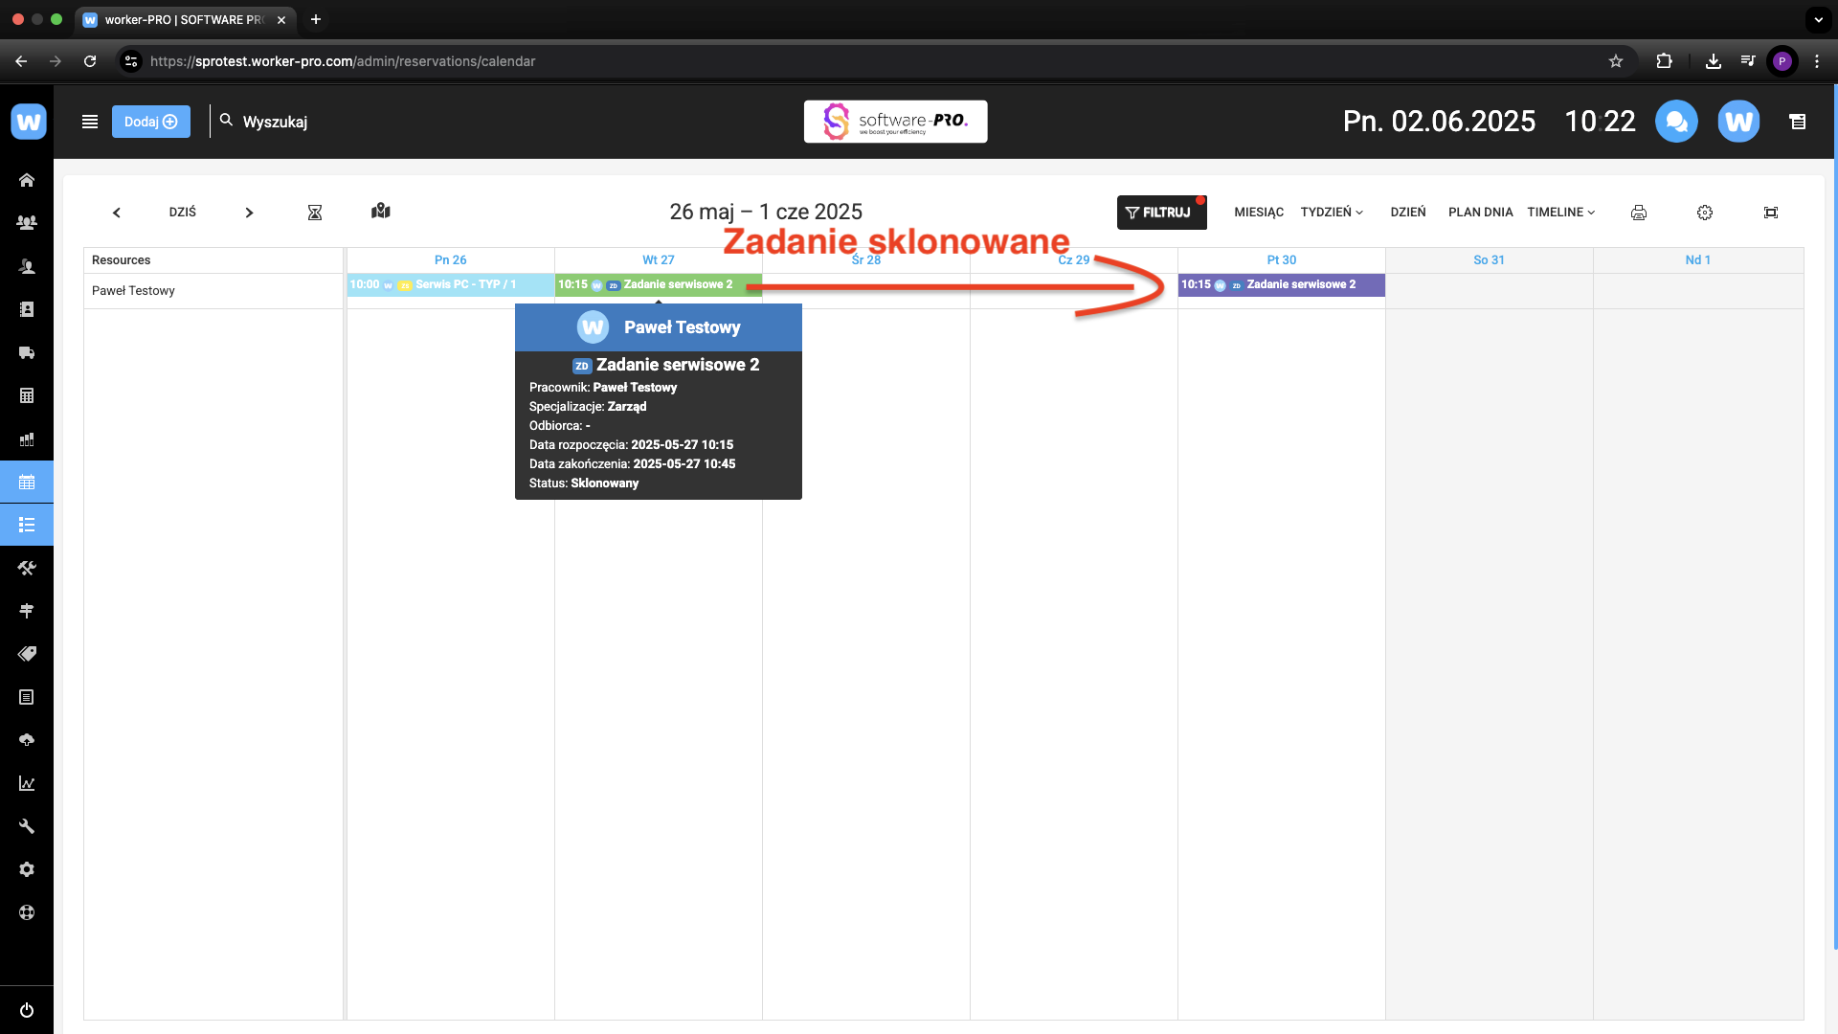
Task: Open the map view icon
Action: click(381, 212)
